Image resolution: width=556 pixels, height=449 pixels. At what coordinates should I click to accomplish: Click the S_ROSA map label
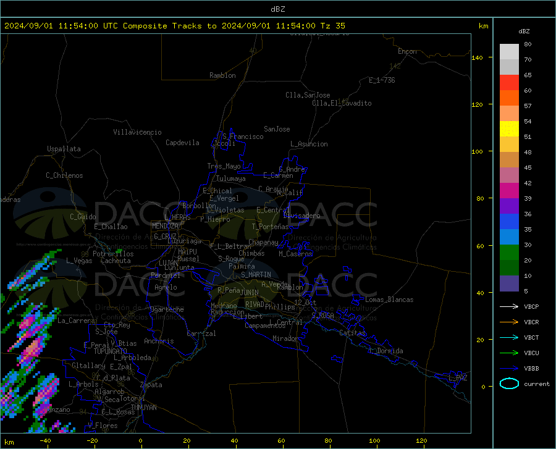[322, 315]
